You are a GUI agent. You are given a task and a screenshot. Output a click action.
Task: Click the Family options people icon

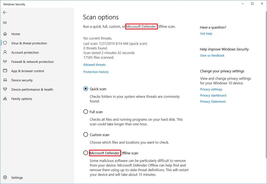point(5,99)
